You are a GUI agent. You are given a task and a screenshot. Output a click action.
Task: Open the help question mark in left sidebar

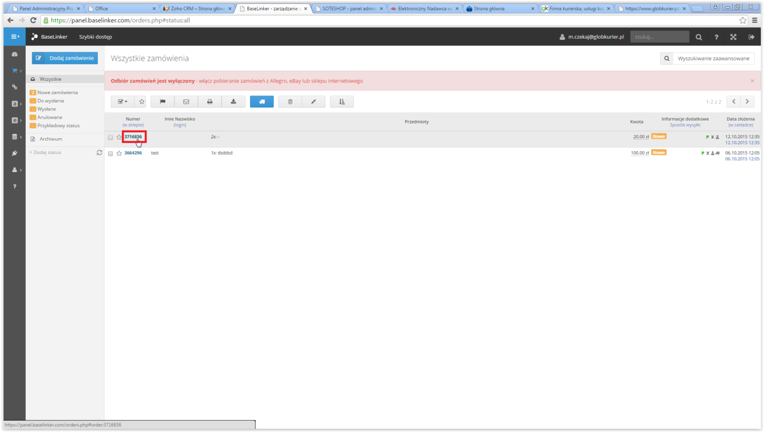15,187
